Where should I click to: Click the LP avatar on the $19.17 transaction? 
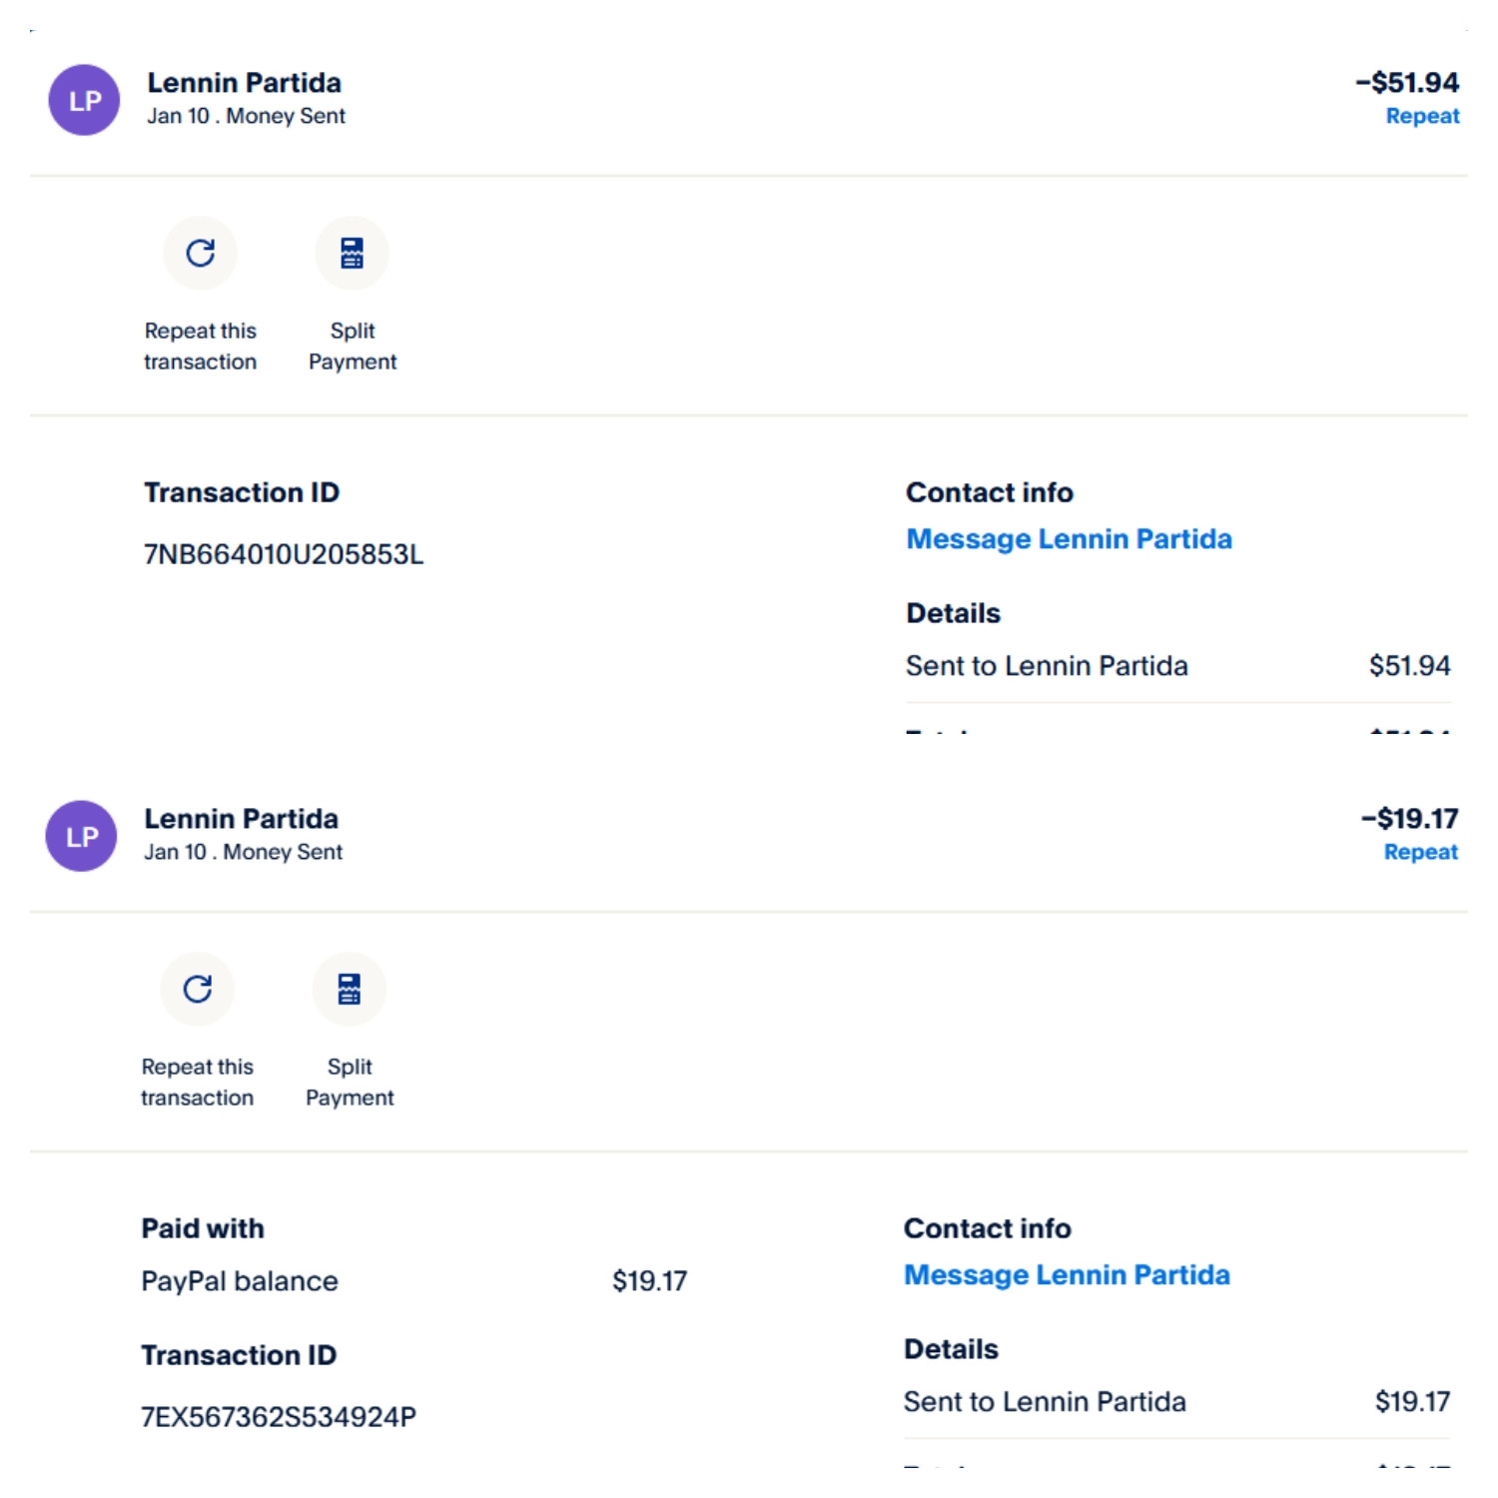(82, 836)
